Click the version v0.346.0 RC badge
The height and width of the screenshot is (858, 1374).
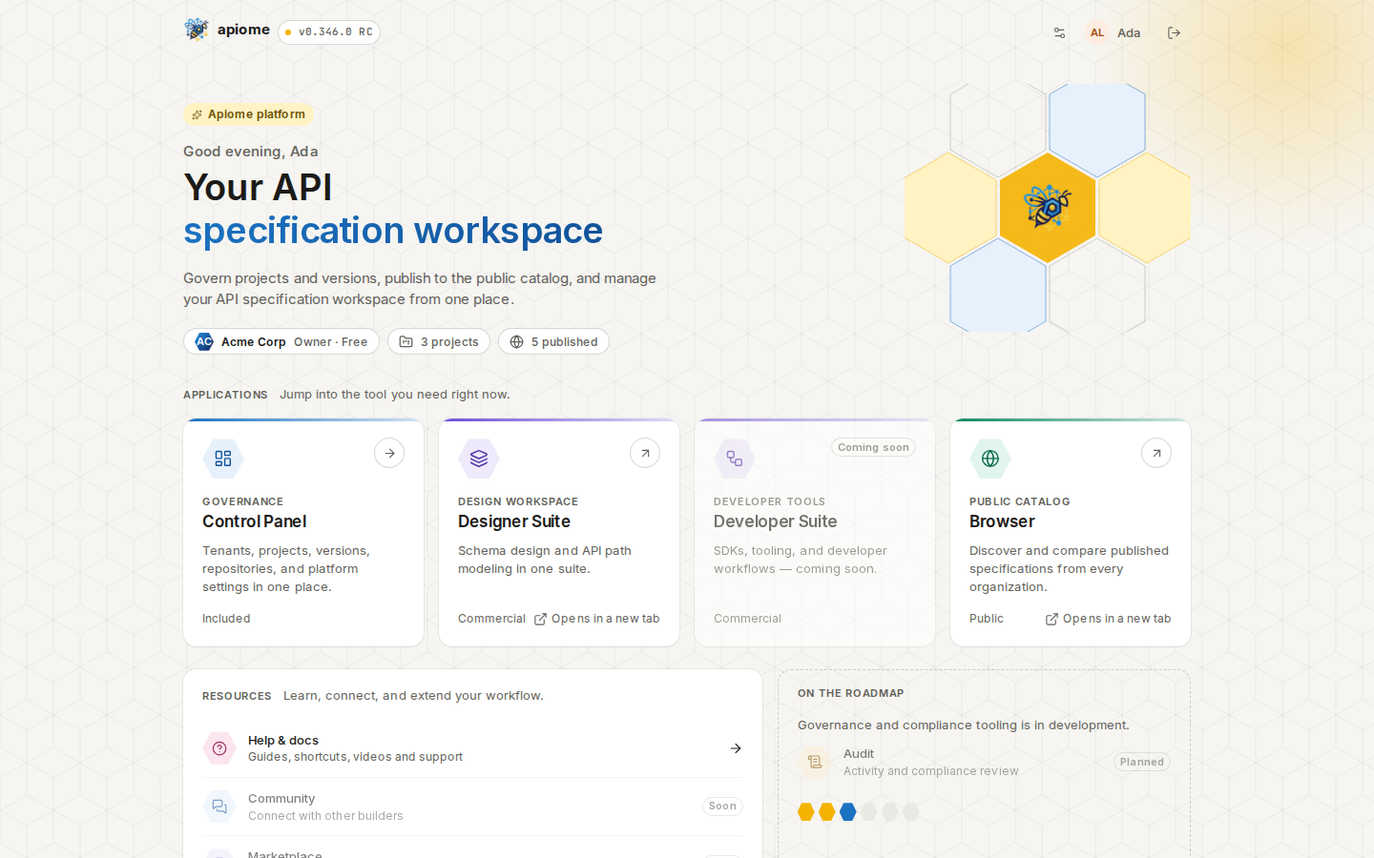pyautogui.click(x=329, y=32)
